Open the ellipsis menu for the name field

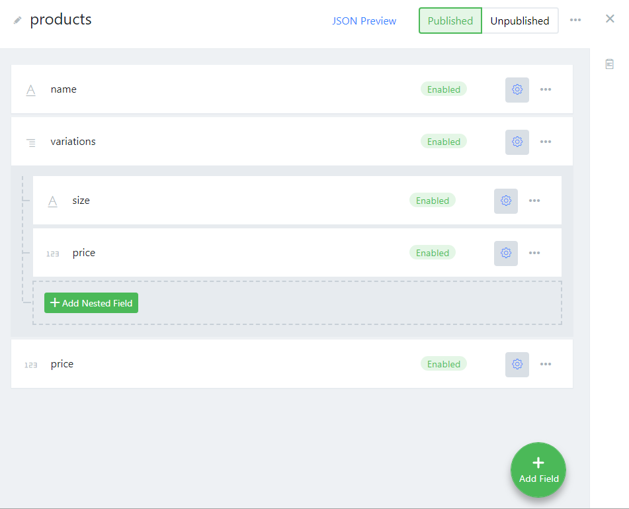coord(546,89)
